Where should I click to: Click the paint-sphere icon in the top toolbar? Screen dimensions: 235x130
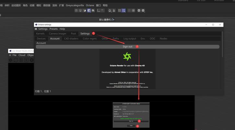click(x=93, y=10)
